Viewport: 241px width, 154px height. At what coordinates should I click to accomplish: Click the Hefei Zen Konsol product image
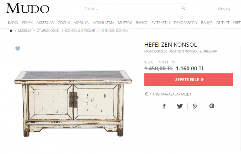pyautogui.click(x=73, y=104)
